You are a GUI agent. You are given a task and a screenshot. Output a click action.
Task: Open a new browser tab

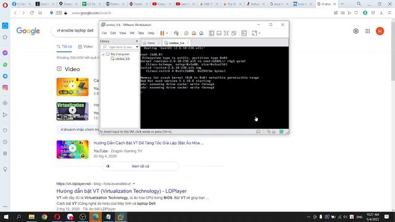pos(342,4)
